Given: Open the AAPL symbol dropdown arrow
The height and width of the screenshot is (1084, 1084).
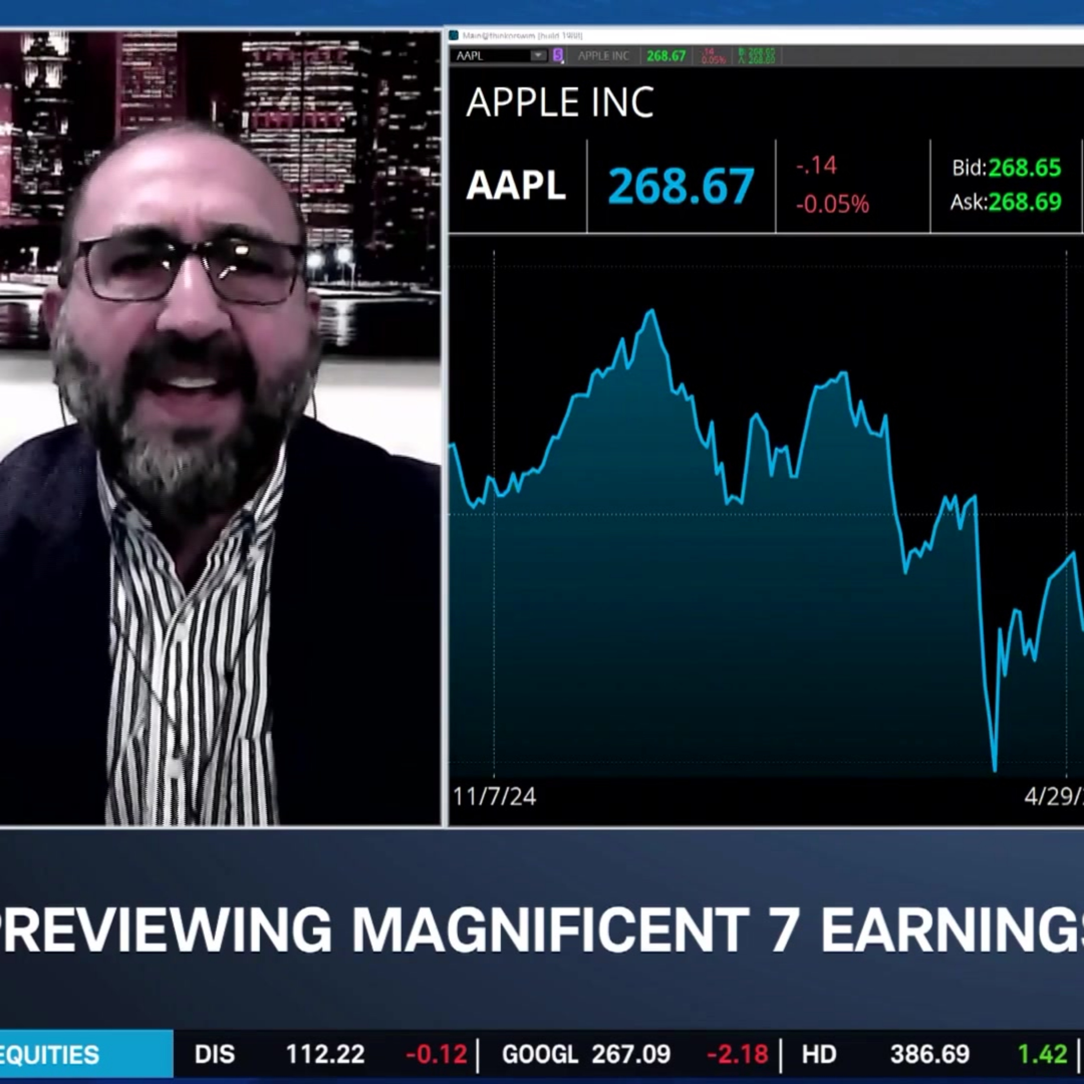Looking at the screenshot, I should coord(538,56).
